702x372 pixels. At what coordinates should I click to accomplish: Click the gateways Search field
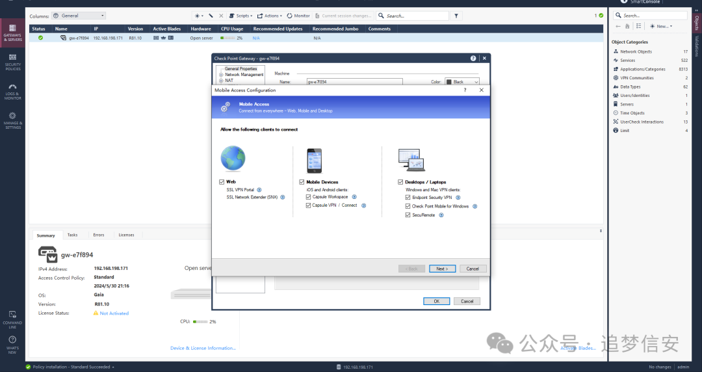413,16
